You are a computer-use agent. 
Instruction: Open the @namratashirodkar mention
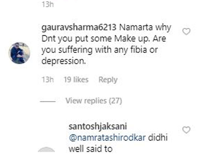tap(107, 138)
